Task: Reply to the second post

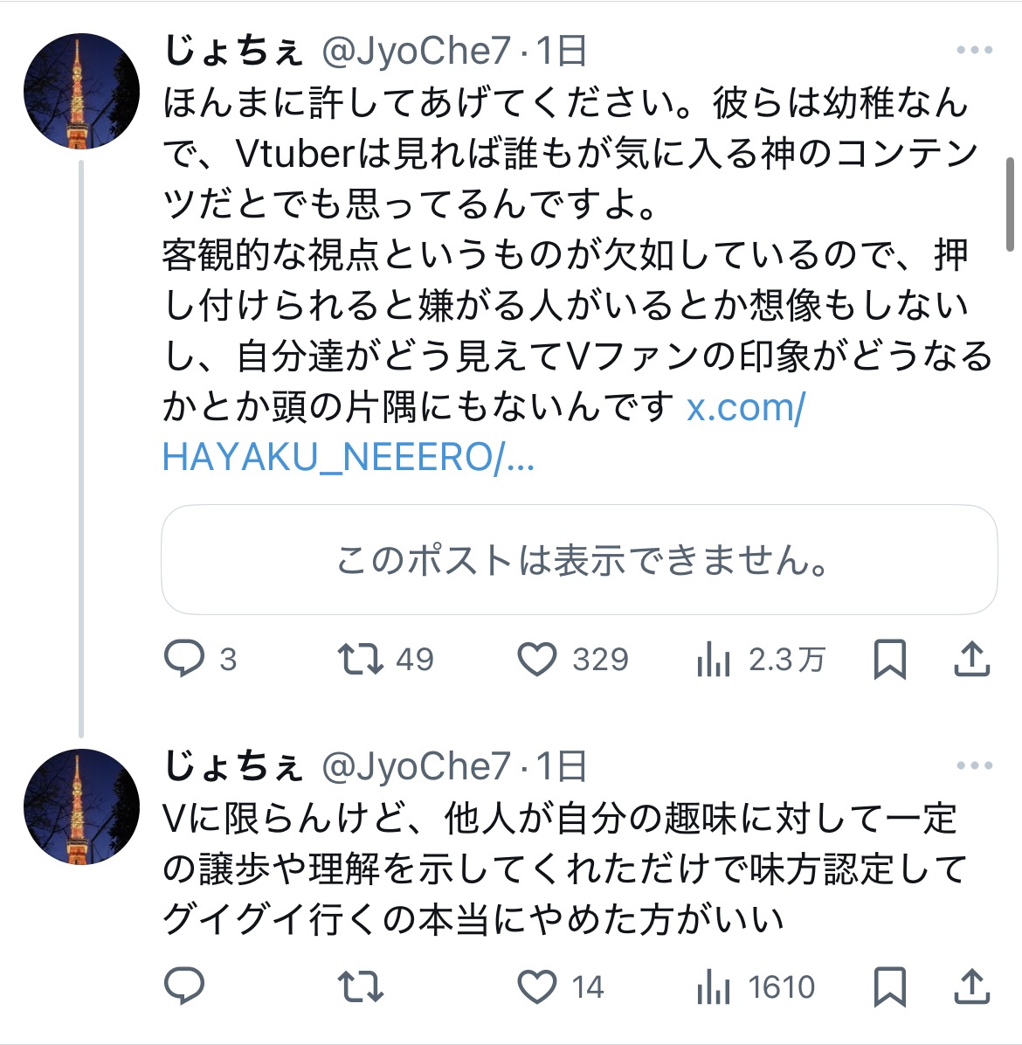Action: click(184, 986)
